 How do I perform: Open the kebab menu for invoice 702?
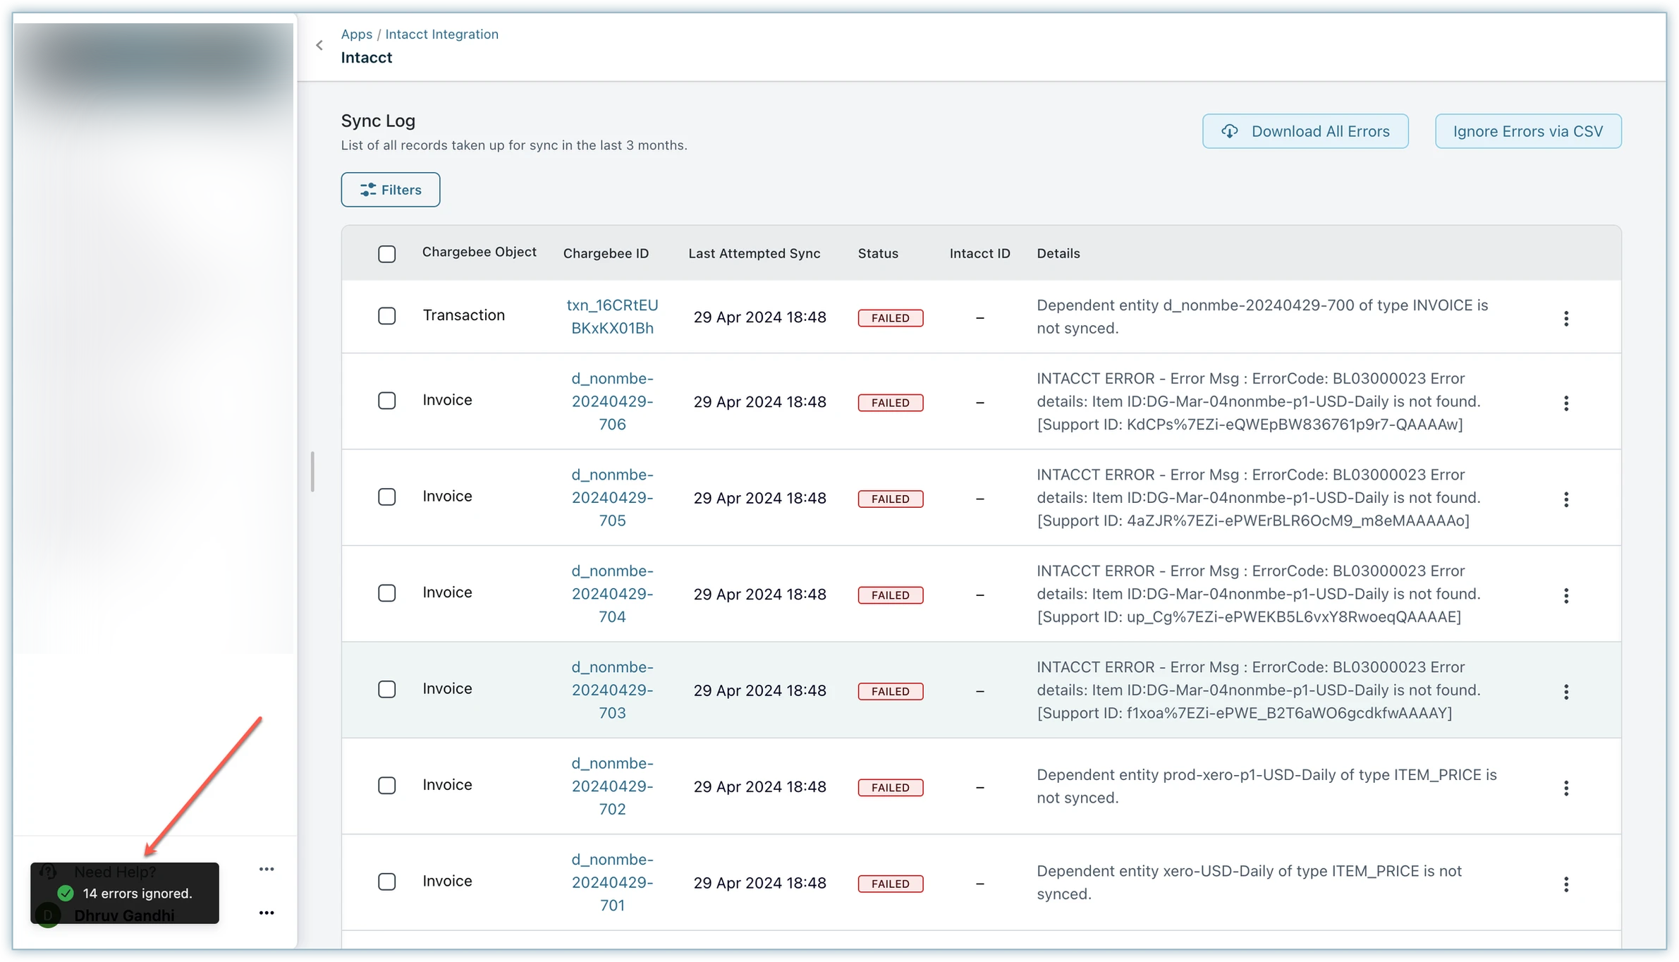(1565, 788)
